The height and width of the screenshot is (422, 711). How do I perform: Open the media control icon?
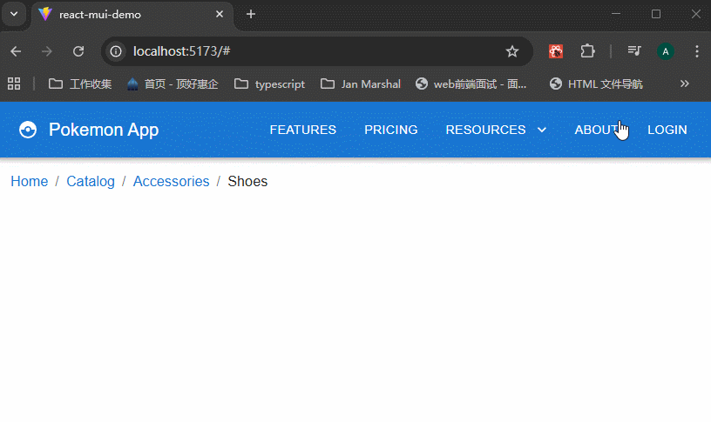click(x=634, y=51)
